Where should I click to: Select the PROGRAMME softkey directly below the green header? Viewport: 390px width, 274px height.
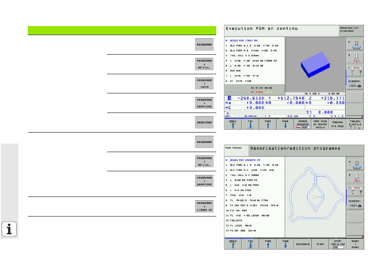coord(204,44)
